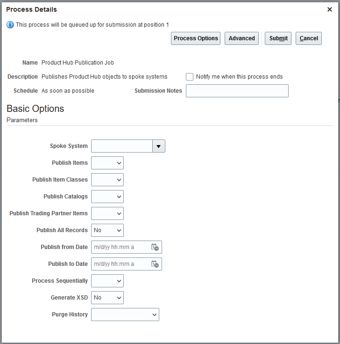Click the 'Publishes Product Hub objects' description
340x344 pixels.
pyautogui.click(x=105, y=77)
